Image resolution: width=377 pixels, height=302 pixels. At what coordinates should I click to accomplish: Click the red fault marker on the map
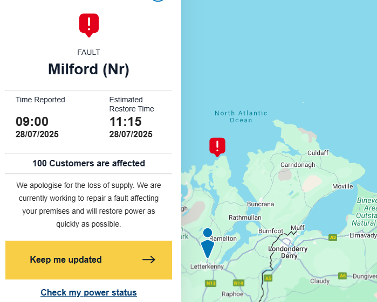point(217,146)
